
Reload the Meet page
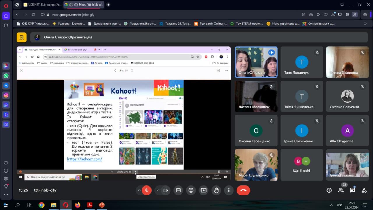34,15
